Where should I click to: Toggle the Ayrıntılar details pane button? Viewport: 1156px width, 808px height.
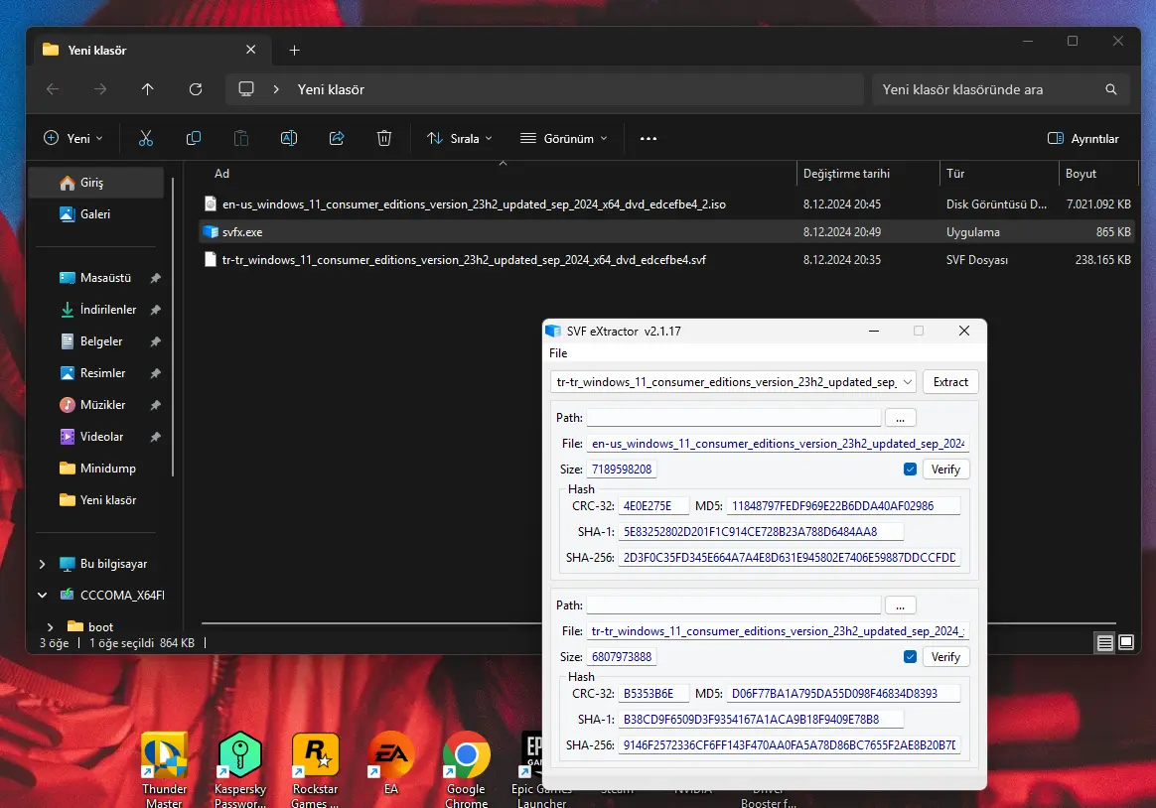click(1084, 139)
